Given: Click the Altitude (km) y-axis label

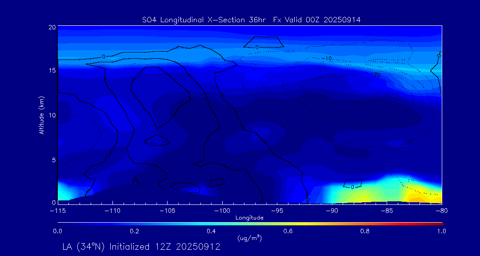Looking at the screenshot, I should pyautogui.click(x=41, y=115).
